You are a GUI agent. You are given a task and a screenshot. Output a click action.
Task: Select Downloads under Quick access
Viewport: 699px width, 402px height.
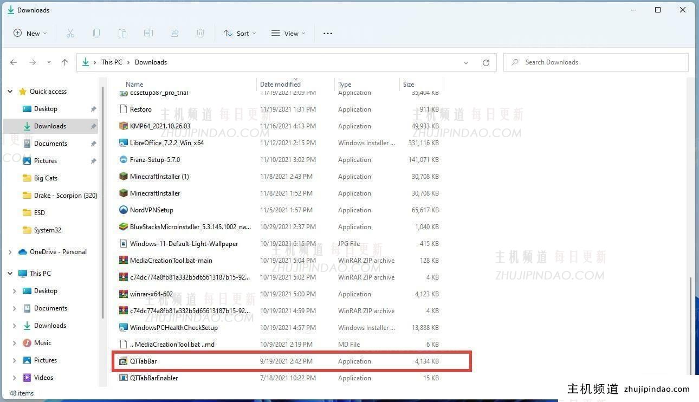(51, 126)
